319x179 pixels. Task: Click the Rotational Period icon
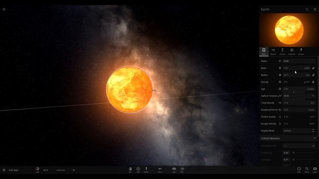(x=280, y=110)
